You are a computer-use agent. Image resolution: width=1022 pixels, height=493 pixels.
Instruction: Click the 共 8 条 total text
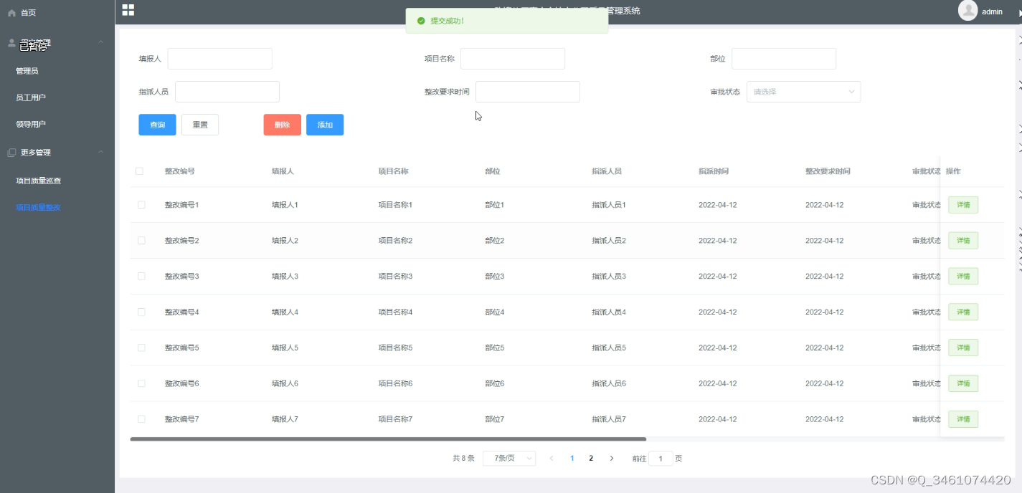click(x=463, y=459)
